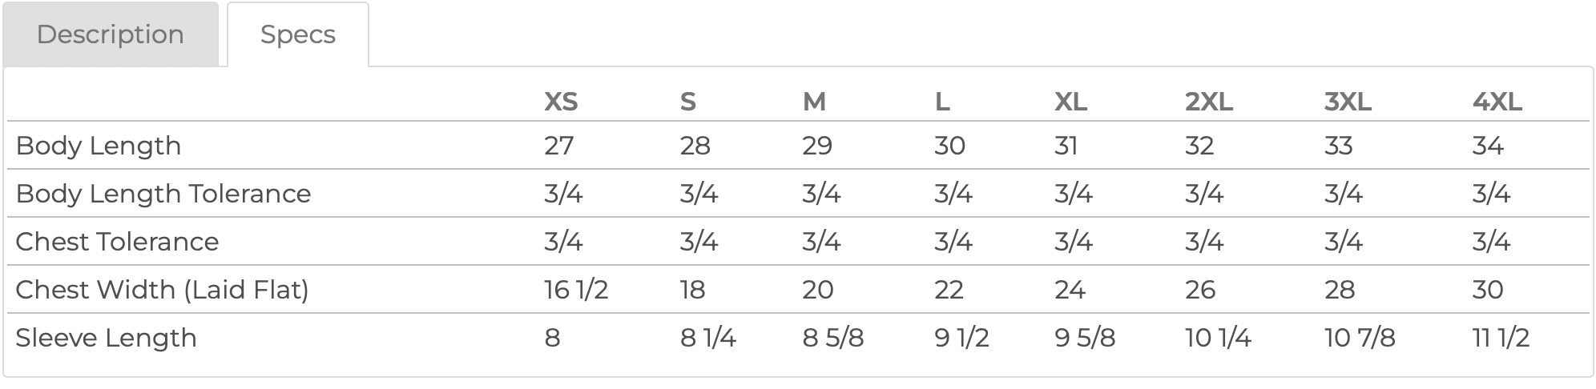Click the 4XL size column header
The height and width of the screenshot is (389, 1596).
pos(1497,102)
